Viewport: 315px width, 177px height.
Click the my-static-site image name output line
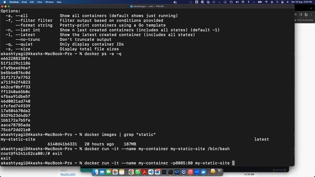(x=18, y=139)
